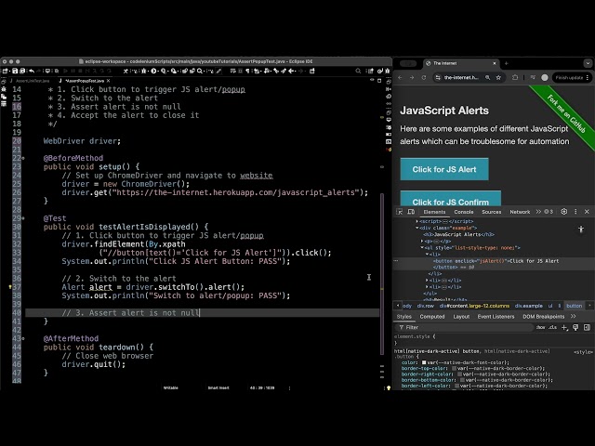The height and width of the screenshot is (446, 595).
Task: Switch to the Sources tab
Action: 492,212
